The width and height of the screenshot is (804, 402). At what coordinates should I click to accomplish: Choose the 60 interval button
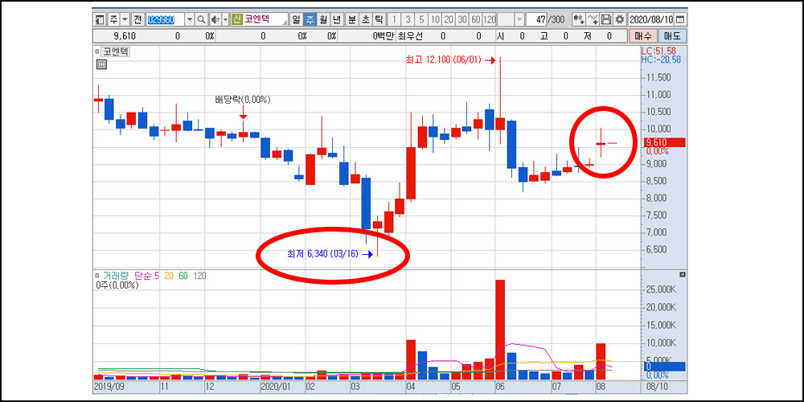475,19
